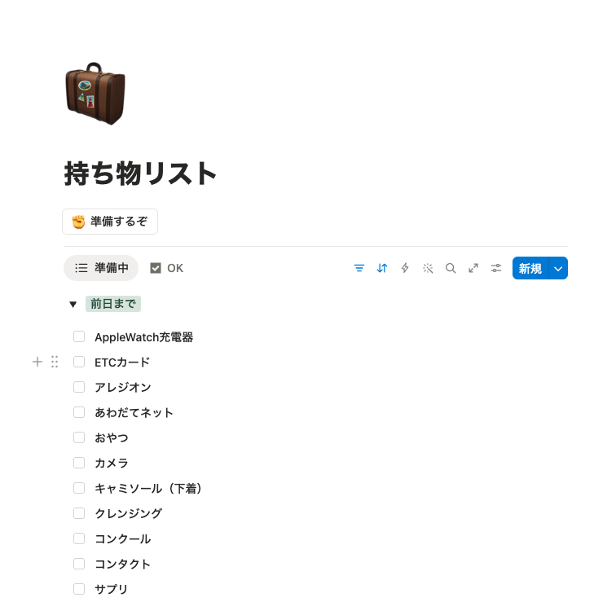Click the plus icon beside ETCカード

click(37, 362)
